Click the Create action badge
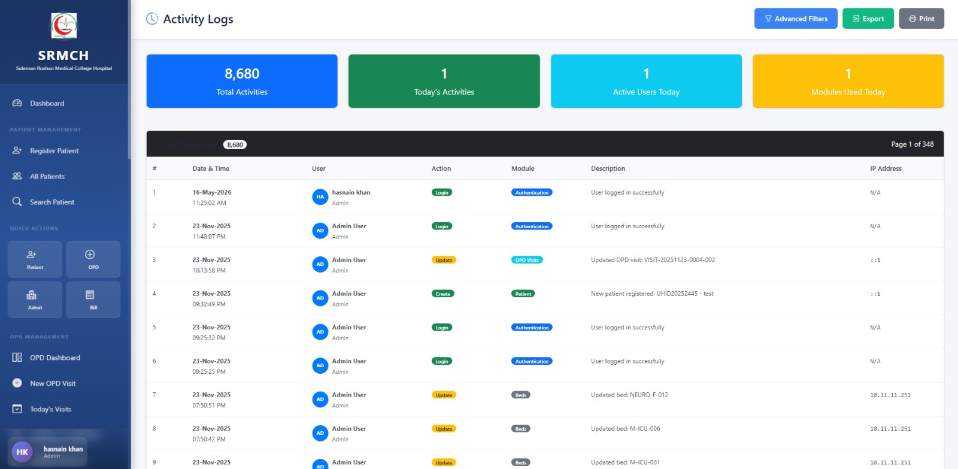 pos(443,293)
